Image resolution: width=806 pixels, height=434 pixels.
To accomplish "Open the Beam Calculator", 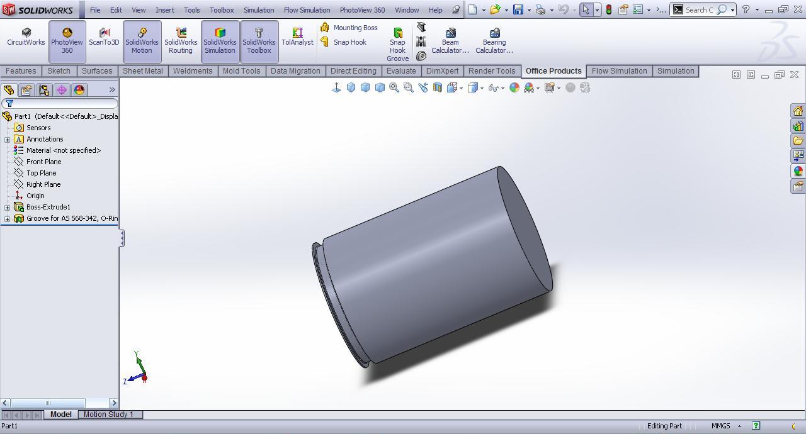I will pos(450,38).
